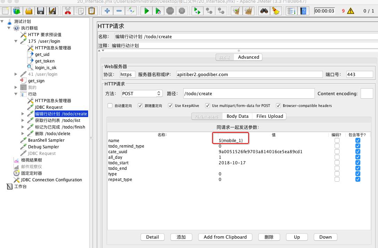378x248 pixels.
Task: Select the Body Data tab
Action: (x=237, y=116)
